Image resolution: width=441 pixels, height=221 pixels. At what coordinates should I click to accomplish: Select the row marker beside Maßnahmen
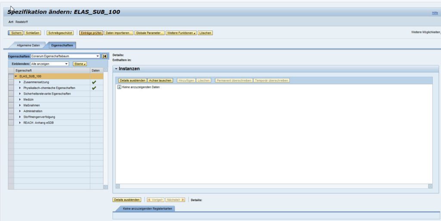11,105
